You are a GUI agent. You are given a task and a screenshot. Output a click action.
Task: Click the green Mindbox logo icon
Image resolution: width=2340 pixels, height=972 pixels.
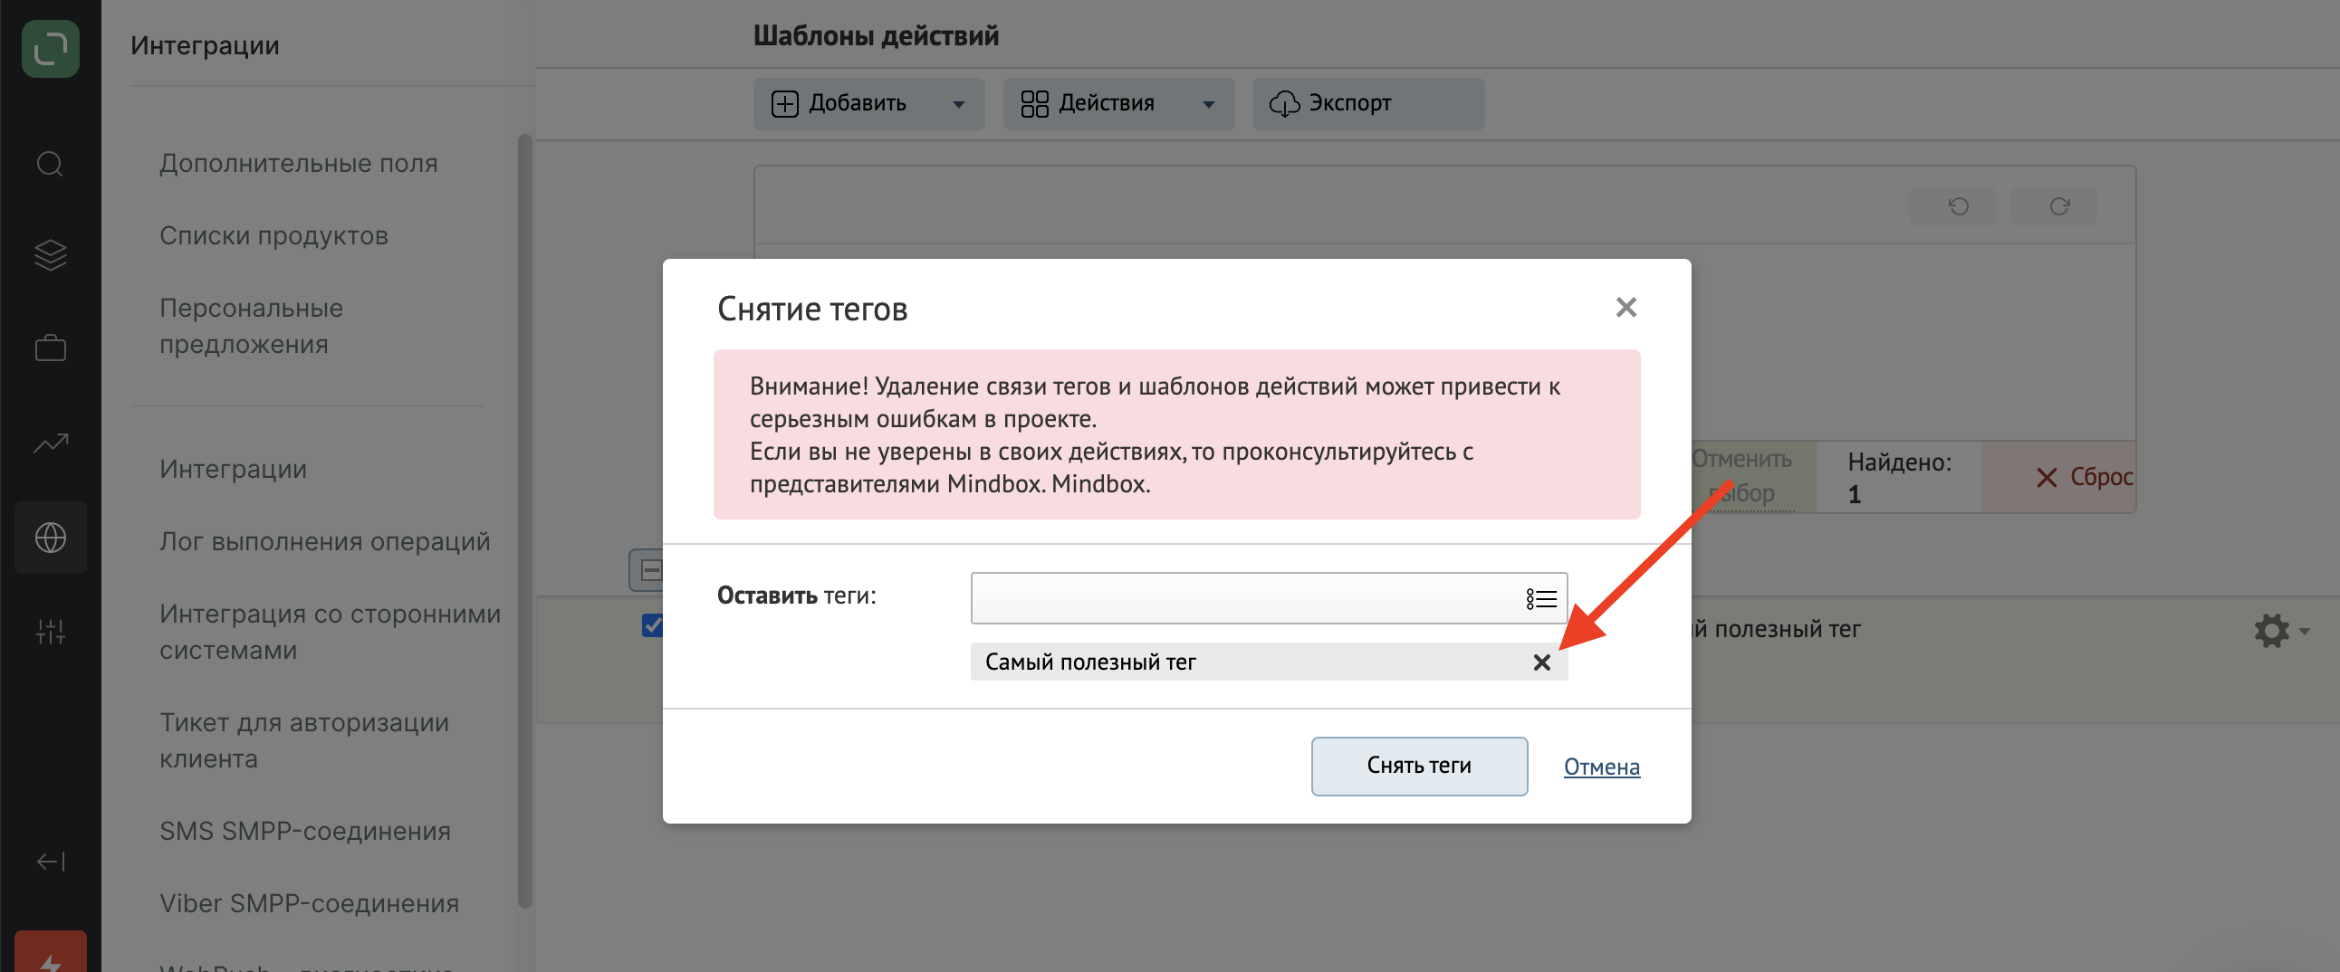coord(50,48)
